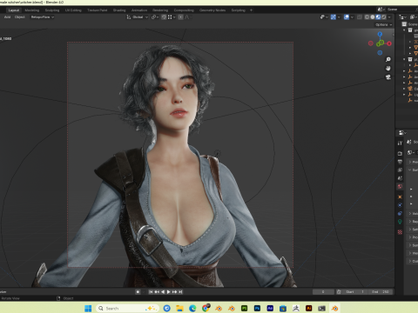418x313 pixels.
Task: Open the Texture Paint workspace tab
Action: [98, 10]
